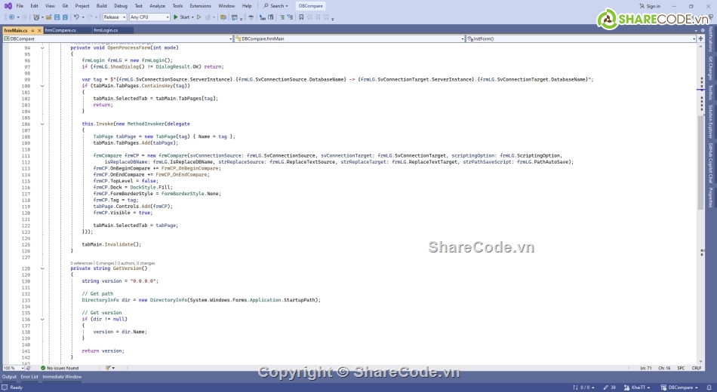Collapse the Invoke block at line 106
717x392 pixels.
tap(42, 124)
